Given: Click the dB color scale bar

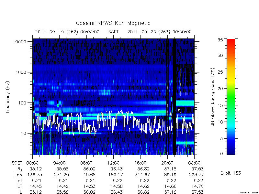Looking at the screenshot, I should [x=231, y=97].
